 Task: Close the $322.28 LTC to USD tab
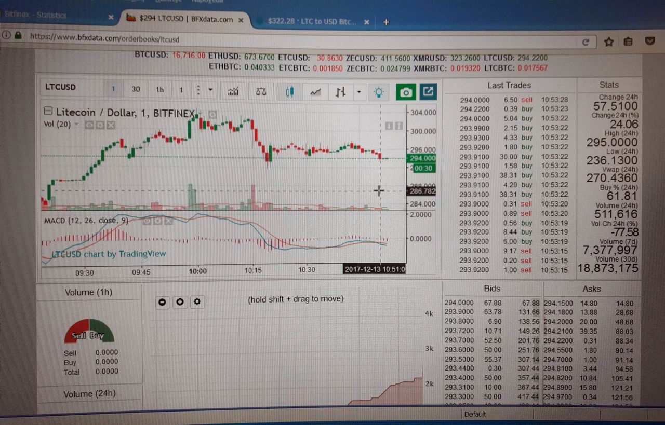[x=366, y=22]
